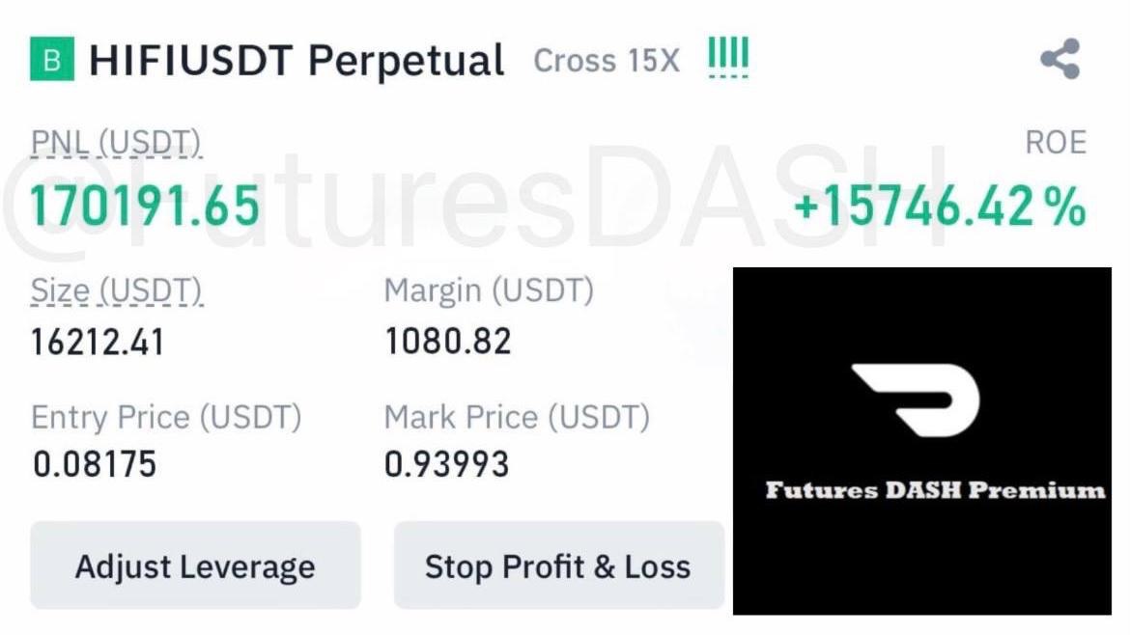Click the share icon at top right
This screenshot has height=635, width=1130.
coord(1060,58)
